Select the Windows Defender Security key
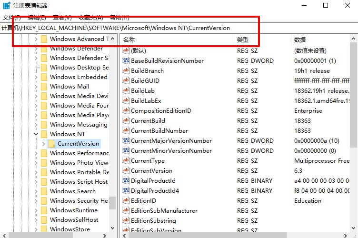Screen dimensions: 358x238 (x=79, y=58)
